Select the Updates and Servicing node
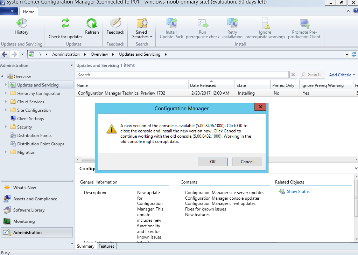This screenshot has width=358, height=255. click(41, 85)
